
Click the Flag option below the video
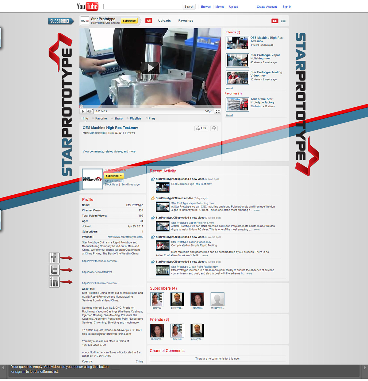[x=152, y=119]
